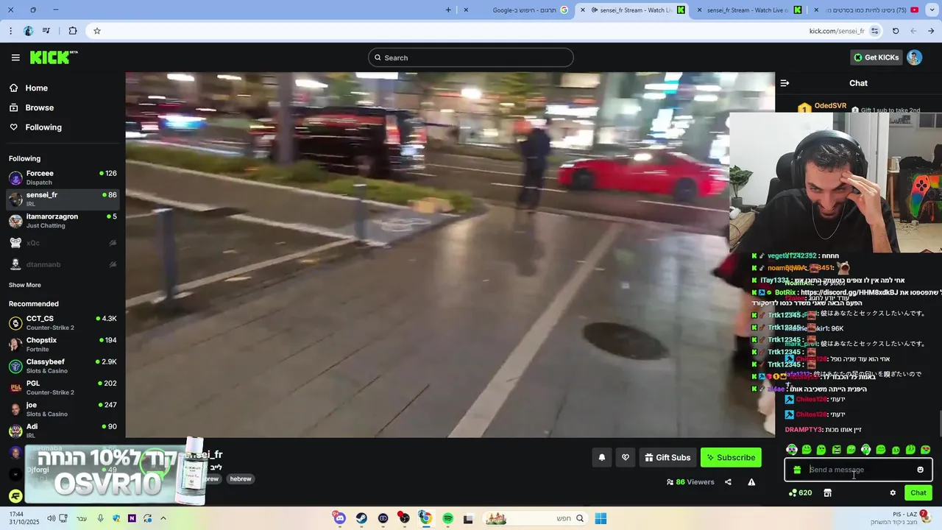
Task: Open the recommended Chopstix Fortnite channel
Action: [63, 344]
